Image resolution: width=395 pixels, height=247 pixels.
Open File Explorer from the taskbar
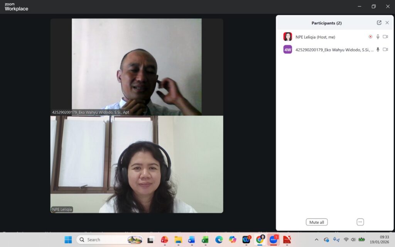[178, 240]
